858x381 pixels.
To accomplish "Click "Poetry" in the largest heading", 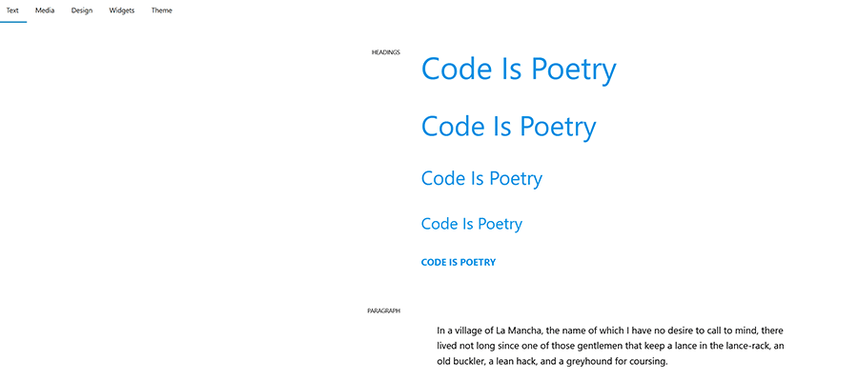I will (x=574, y=70).
